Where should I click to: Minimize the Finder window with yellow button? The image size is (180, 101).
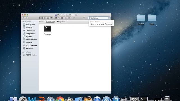coord(25,15)
